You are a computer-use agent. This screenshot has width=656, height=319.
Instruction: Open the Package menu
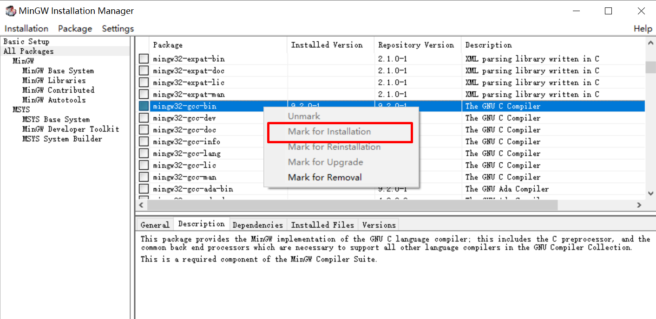[75, 29]
